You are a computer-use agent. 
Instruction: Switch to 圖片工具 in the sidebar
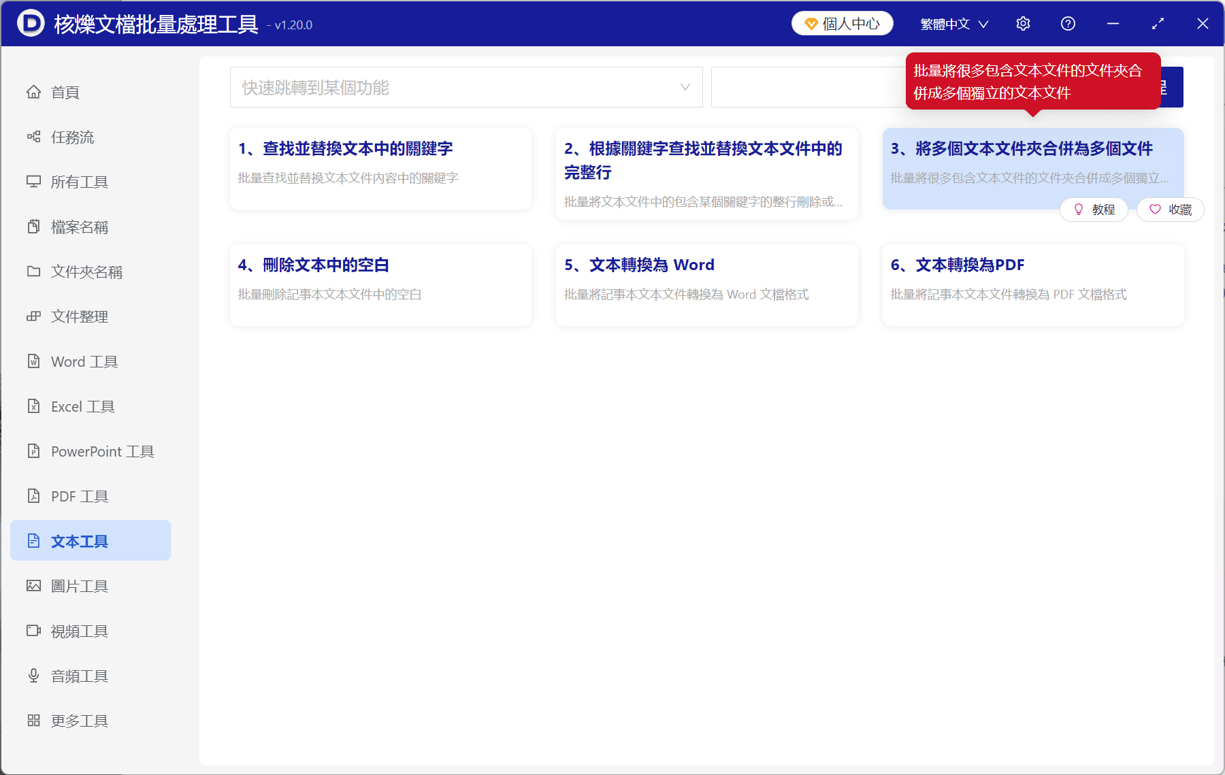[x=80, y=585]
